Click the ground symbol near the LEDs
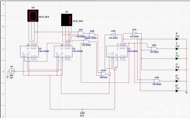This screenshot has width=190, height=118. [187, 93]
